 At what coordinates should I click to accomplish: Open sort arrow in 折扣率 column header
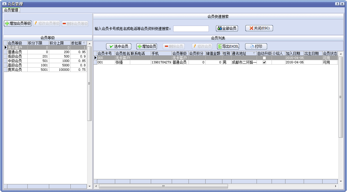84,43
